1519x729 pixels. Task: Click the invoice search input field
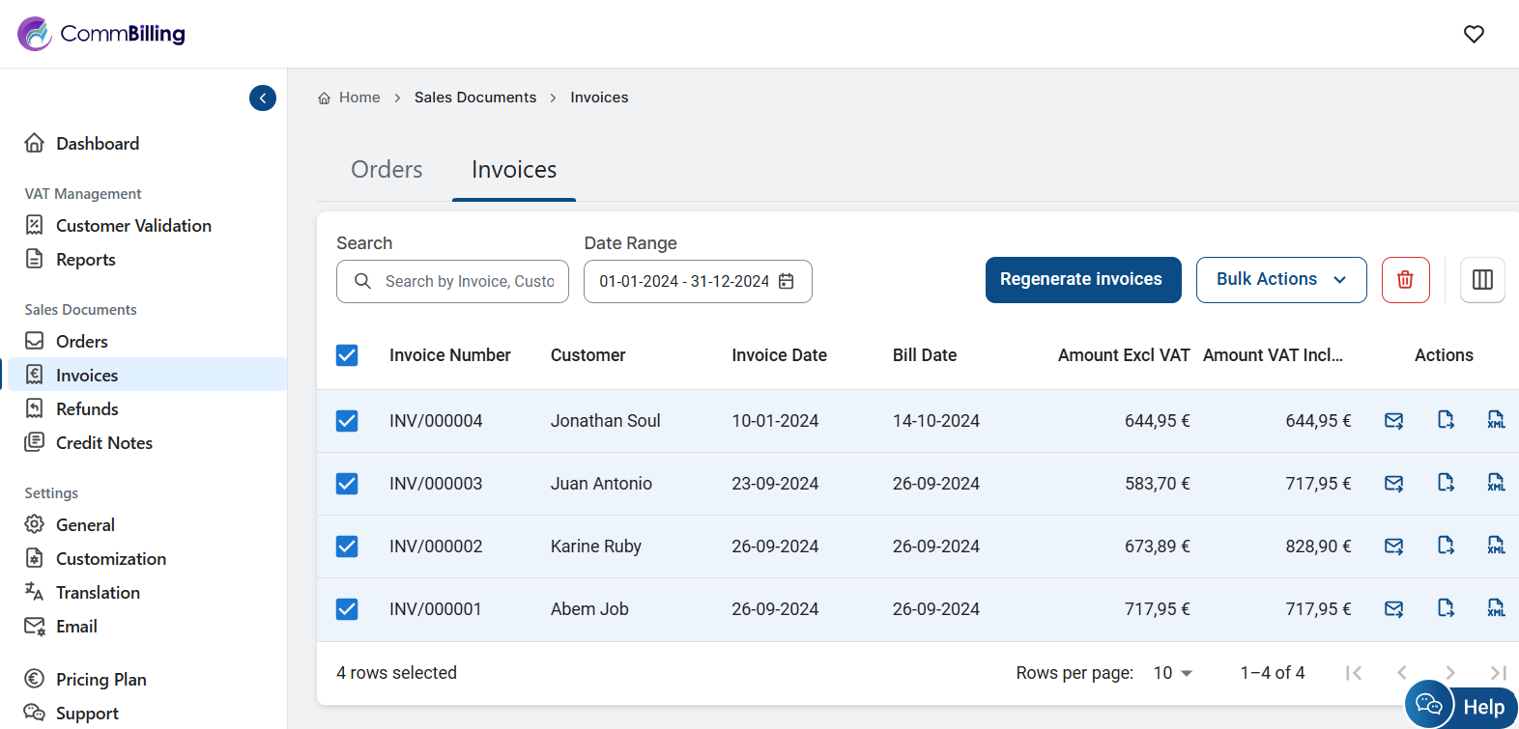(469, 282)
